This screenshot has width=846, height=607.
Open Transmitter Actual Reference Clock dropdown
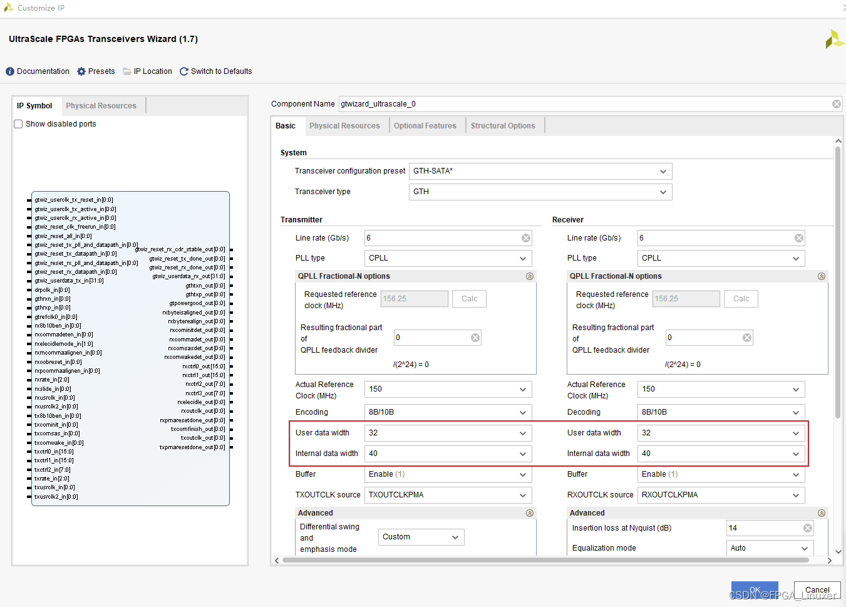pyautogui.click(x=448, y=389)
